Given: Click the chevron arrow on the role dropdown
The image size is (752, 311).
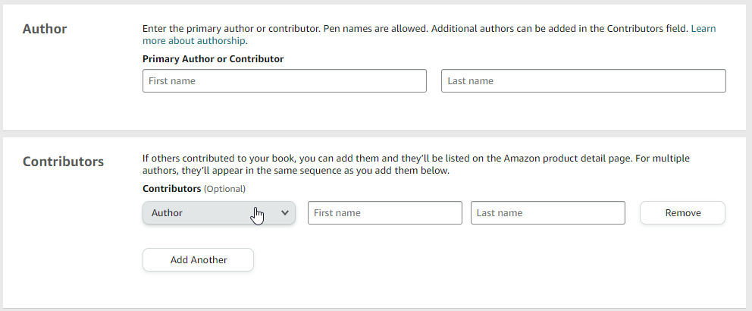Looking at the screenshot, I should (x=285, y=213).
